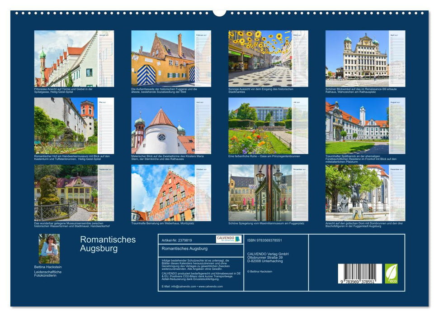Open the October Weberhaus painting thumbnail
This screenshot has height=317, width=439.
click(x=171, y=193)
